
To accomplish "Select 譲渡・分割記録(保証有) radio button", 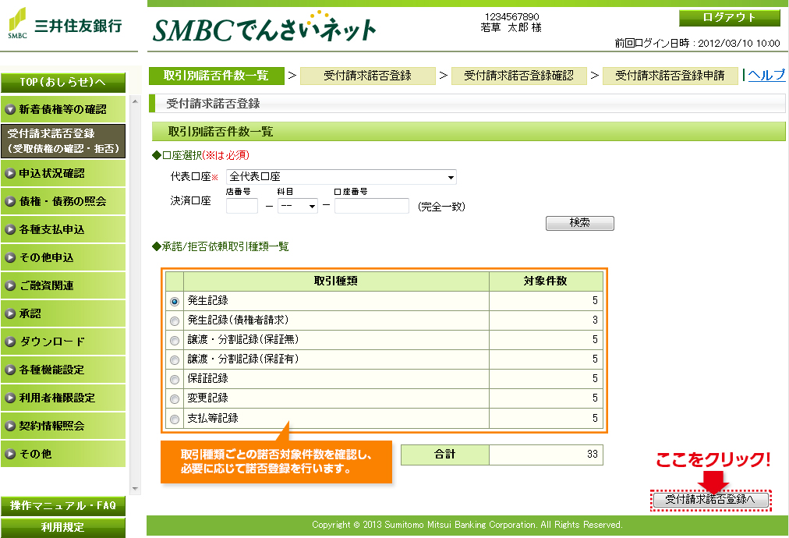I will coord(175,360).
